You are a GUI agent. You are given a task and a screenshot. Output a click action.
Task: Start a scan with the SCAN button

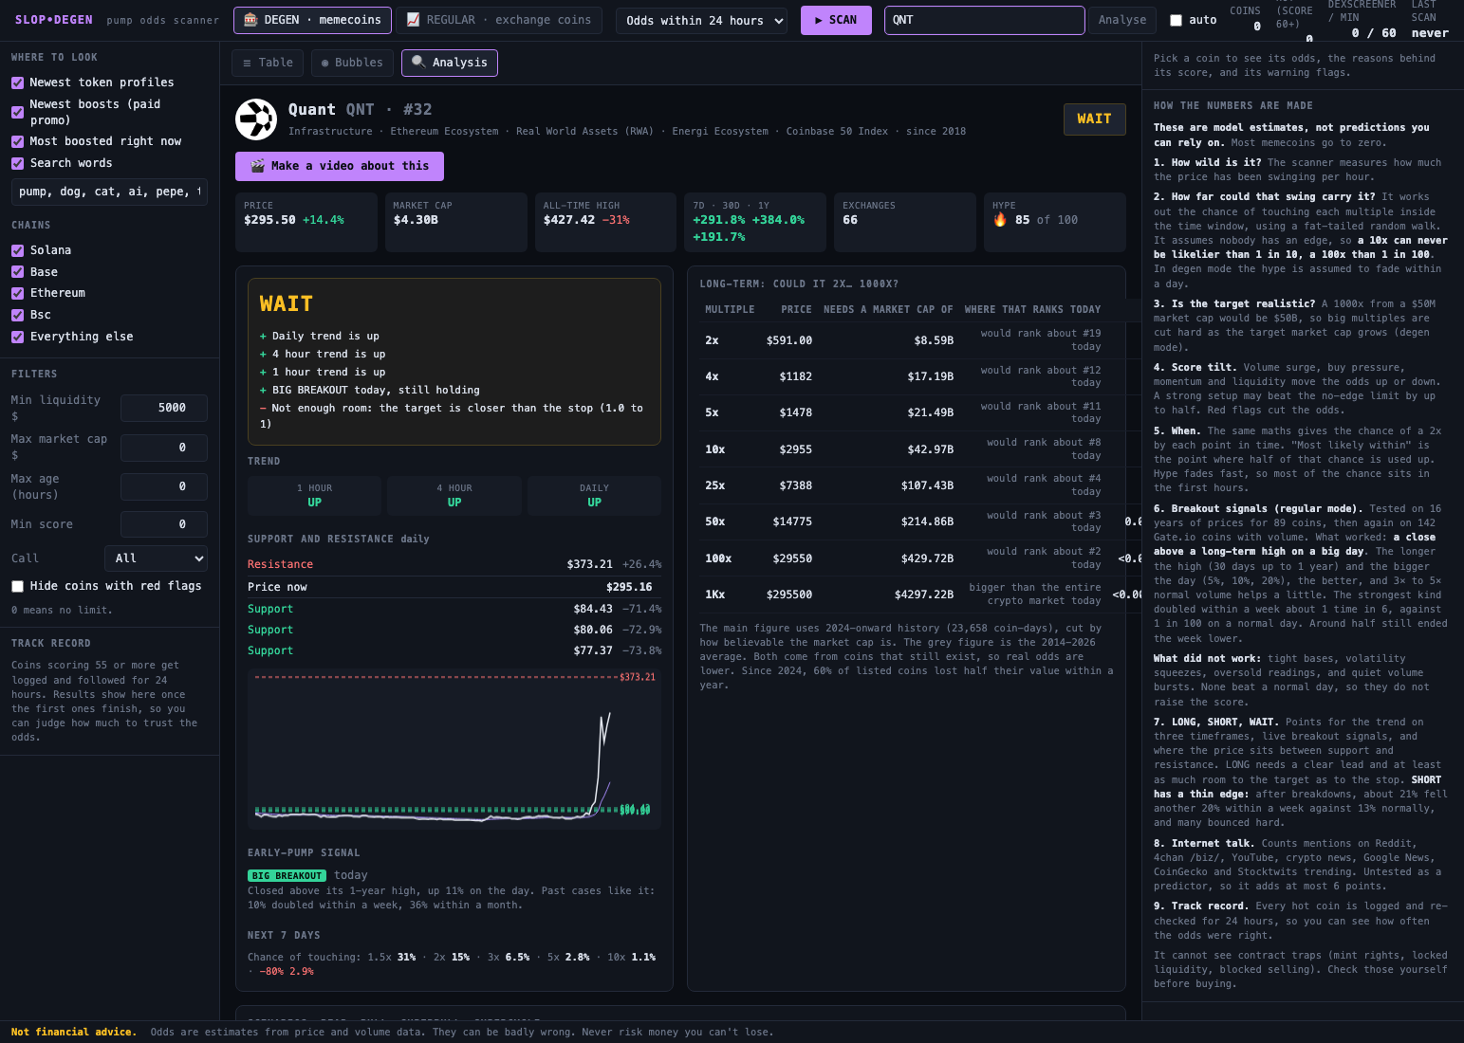[836, 20]
